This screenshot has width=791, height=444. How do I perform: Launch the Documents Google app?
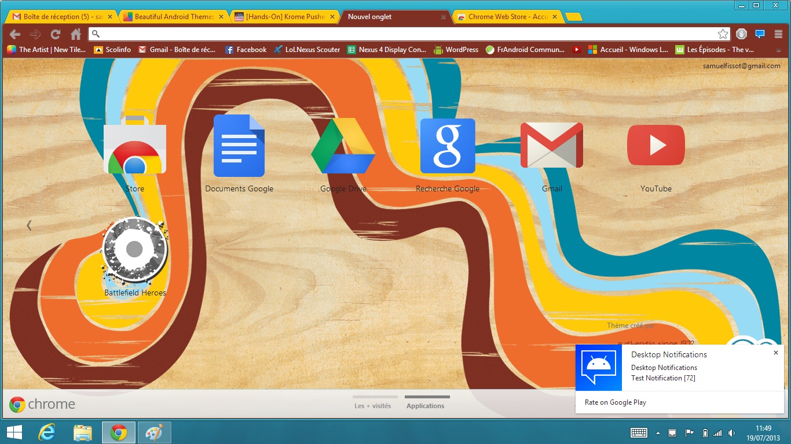click(239, 146)
